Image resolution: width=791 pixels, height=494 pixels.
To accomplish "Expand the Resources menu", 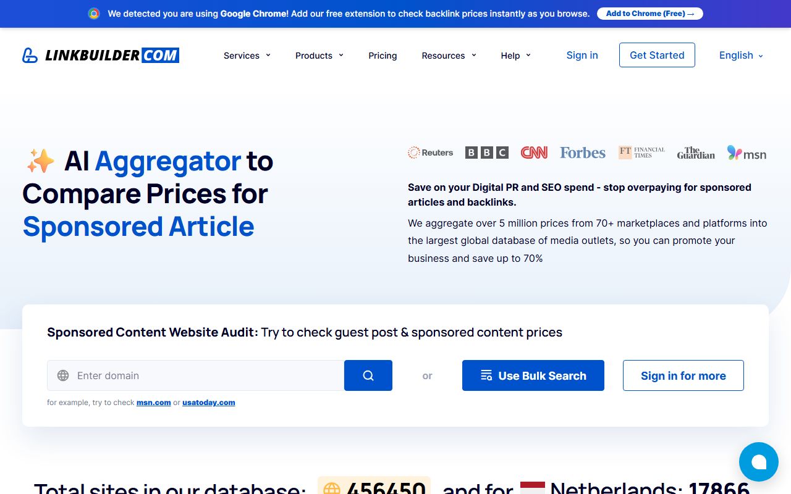I will coord(449,56).
